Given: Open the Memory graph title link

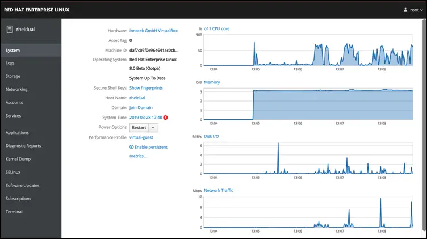Looking at the screenshot, I should (212, 82).
